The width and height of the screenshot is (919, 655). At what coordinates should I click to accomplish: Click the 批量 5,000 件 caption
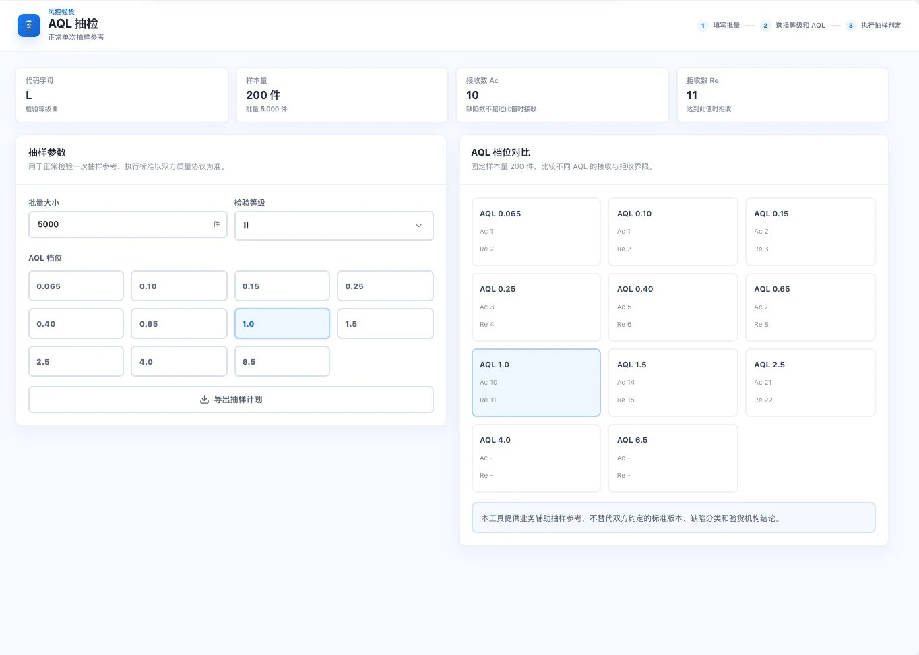[266, 109]
